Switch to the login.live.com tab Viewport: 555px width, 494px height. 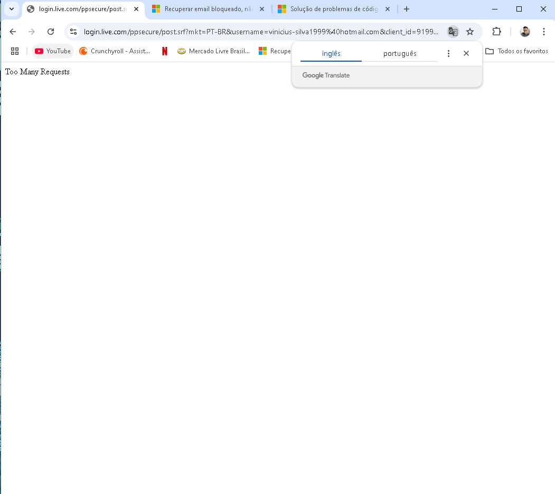point(83,9)
